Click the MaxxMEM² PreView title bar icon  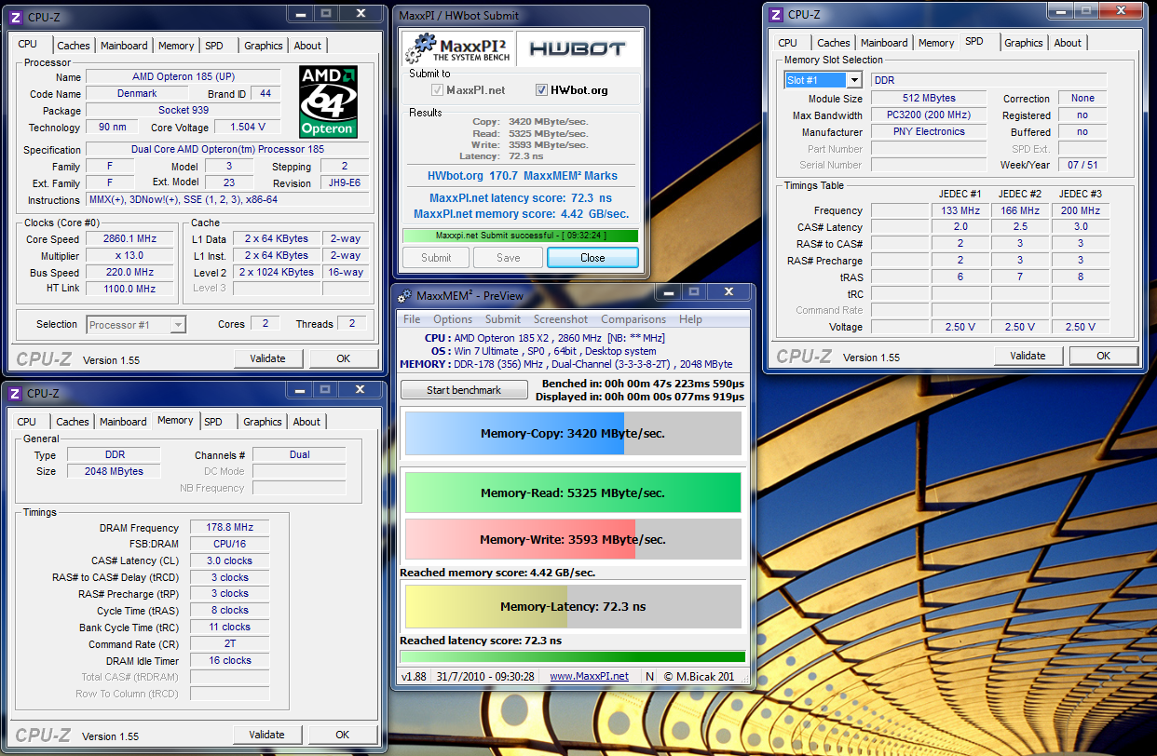pyautogui.click(x=404, y=296)
